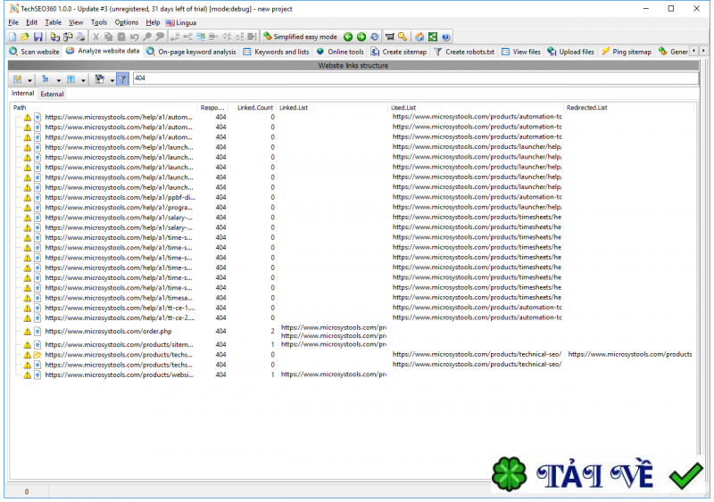Image resolution: width=714 pixels, height=502 pixels.
Task: Click the home icon in toolbar
Action: (419, 37)
